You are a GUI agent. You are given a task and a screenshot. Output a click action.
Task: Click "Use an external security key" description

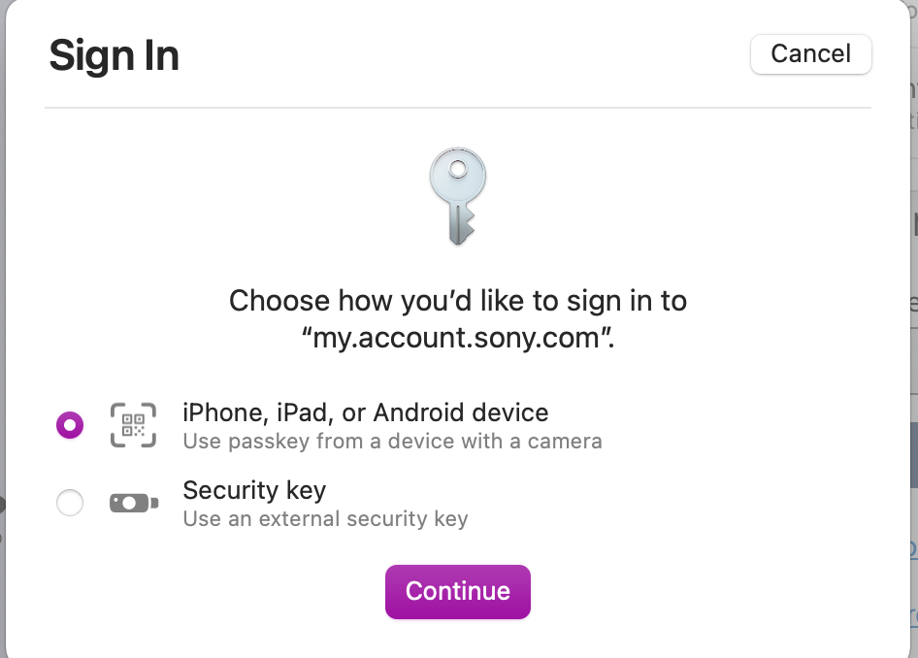(325, 519)
